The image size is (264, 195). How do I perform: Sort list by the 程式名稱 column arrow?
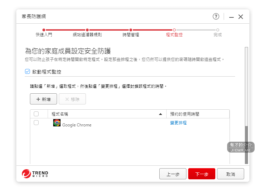point(160,114)
